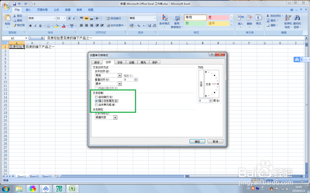This screenshot has height=193, width=310.
Task: Enable the 自动换行 checkbox
Action: [x=96, y=96]
